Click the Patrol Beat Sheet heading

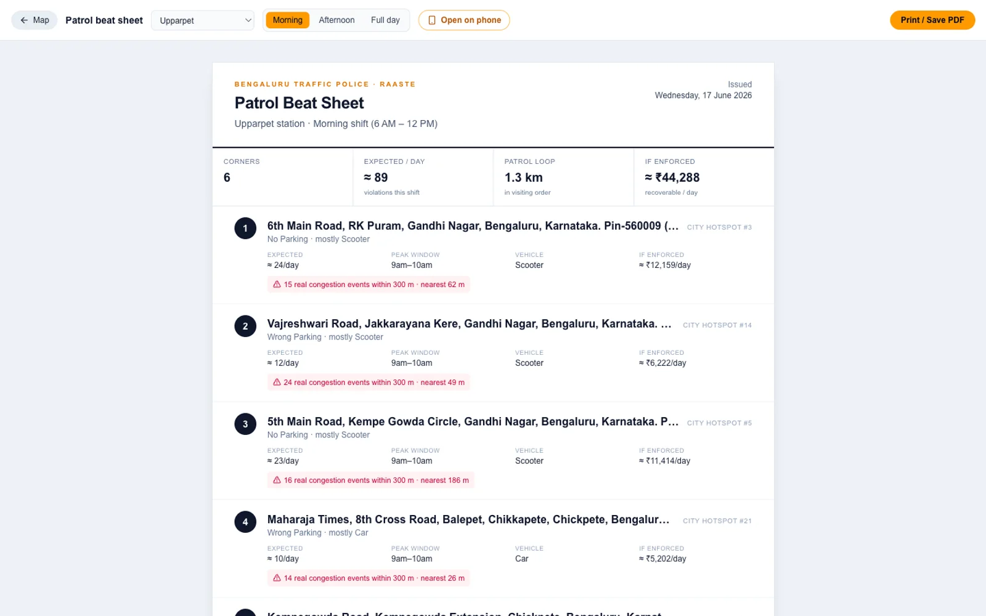[x=299, y=103]
